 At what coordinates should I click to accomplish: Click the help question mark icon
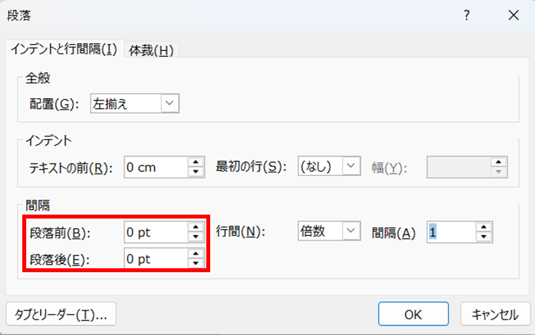pyautogui.click(x=467, y=16)
